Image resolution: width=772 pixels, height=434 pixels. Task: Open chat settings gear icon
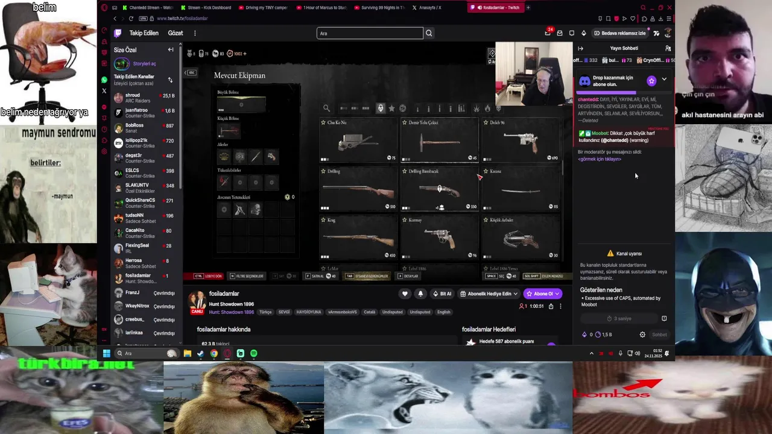[642, 335]
